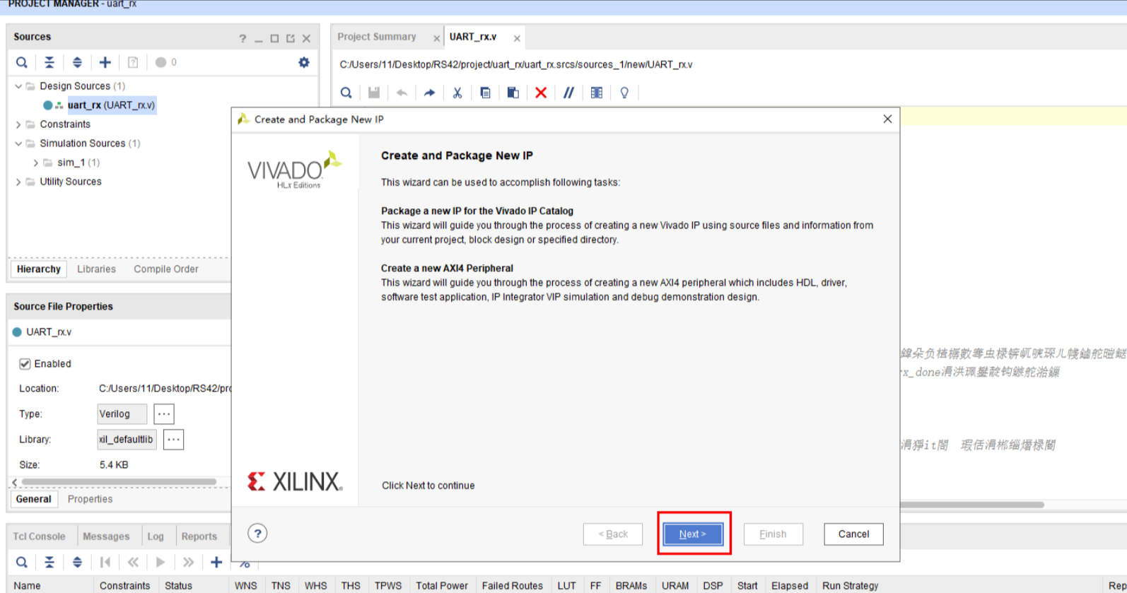Image resolution: width=1127 pixels, height=593 pixels.
Task: Select uart_rx (UART_rx.v) in the source tree
Action: (111, 105)
